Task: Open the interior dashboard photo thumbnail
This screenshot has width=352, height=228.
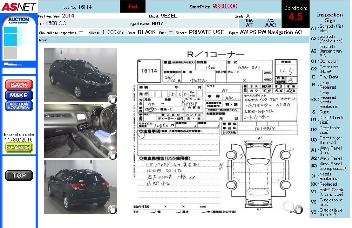Action: click(80, 131)
